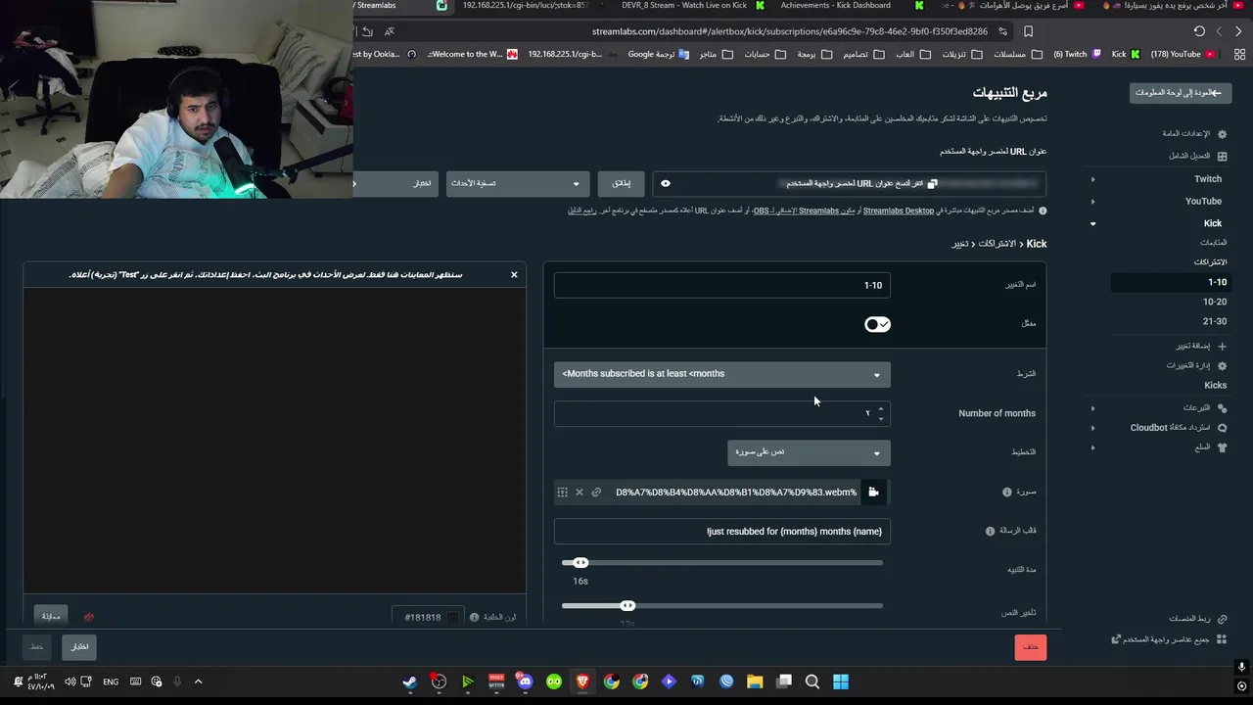The height and width of the screenshot is (705, 1253).
Task: Click the red delete button
Action: tap(1031, 647)
